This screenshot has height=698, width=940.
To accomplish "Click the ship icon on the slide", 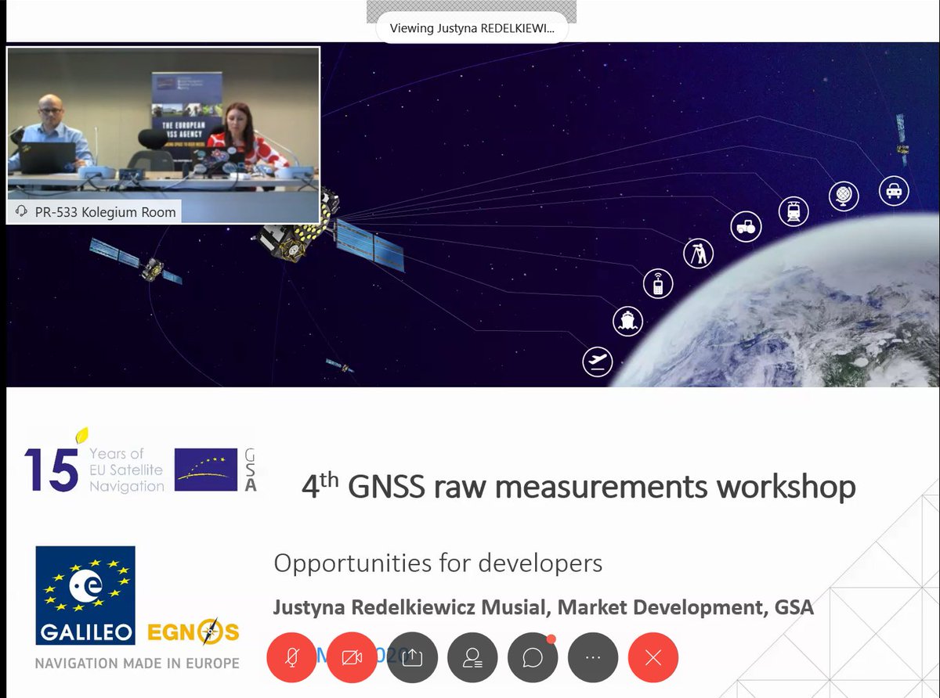I will pos(628,320).
